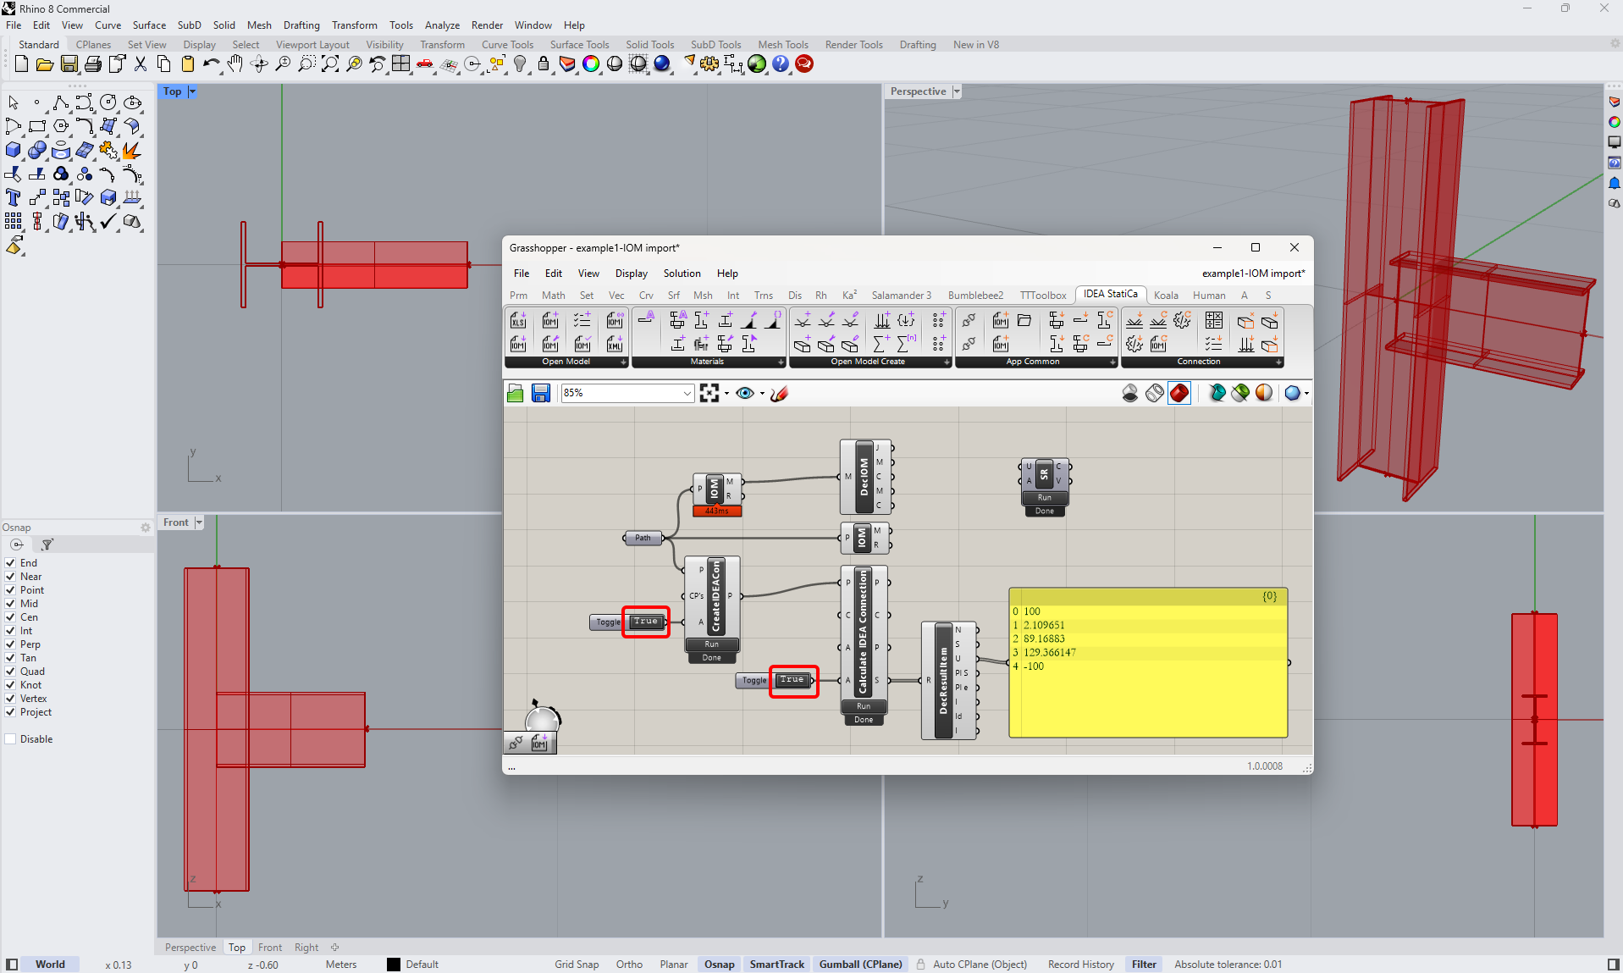The height and width of the screenshot is (973, 1623).
Task: Click the red solver gem icon on Grasshopper toolbar
Action: (x=1179, y=392)
